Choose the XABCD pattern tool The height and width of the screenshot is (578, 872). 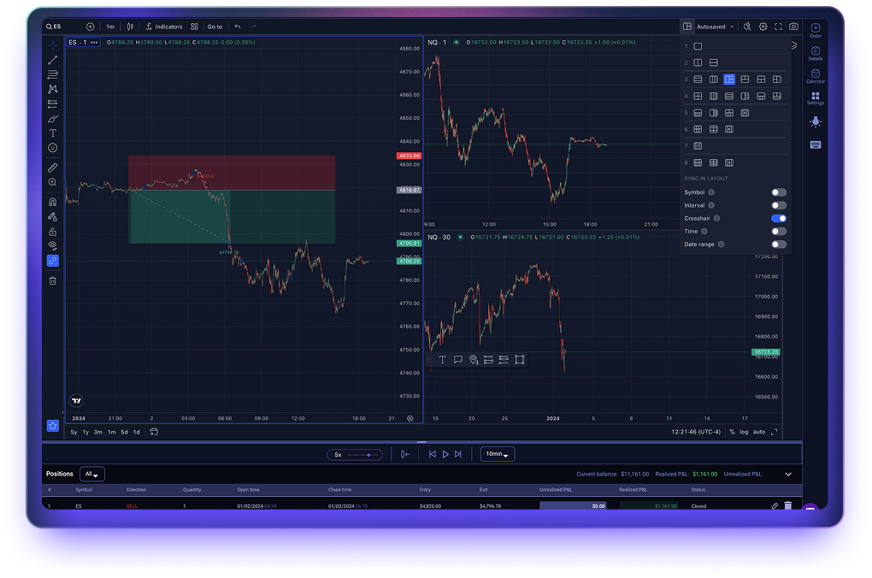[53, 89]
